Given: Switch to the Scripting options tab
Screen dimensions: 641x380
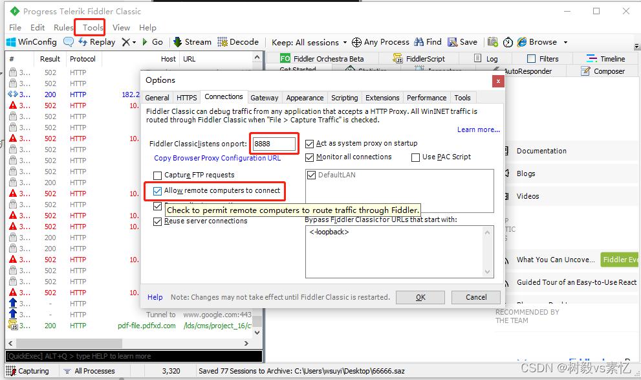Looking at the screenshot, I should coord(344,98).
